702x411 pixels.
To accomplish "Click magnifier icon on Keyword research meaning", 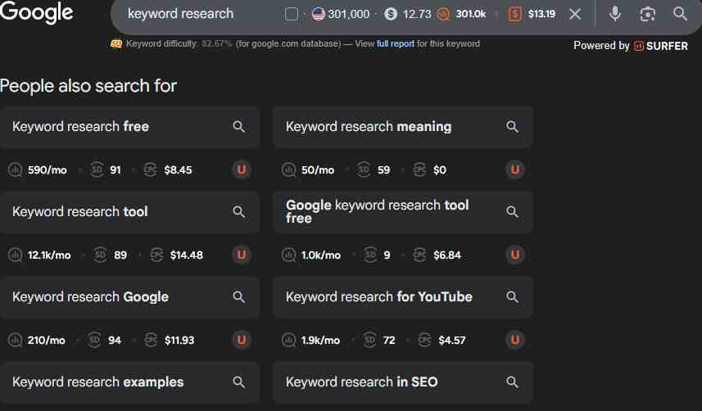I will (513, 127).
